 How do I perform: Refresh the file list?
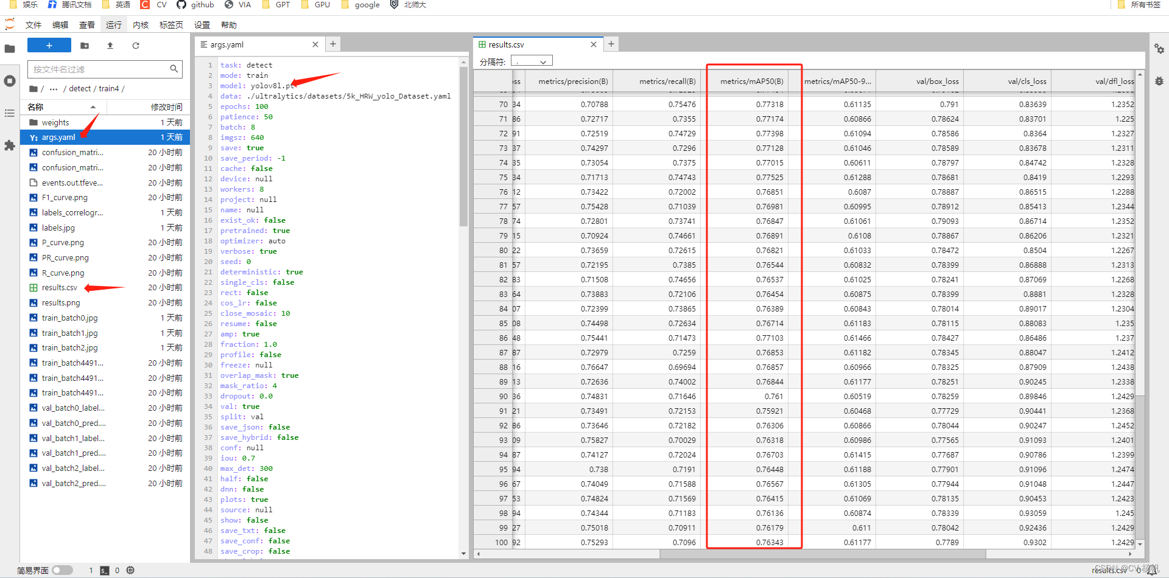(136, 46)
